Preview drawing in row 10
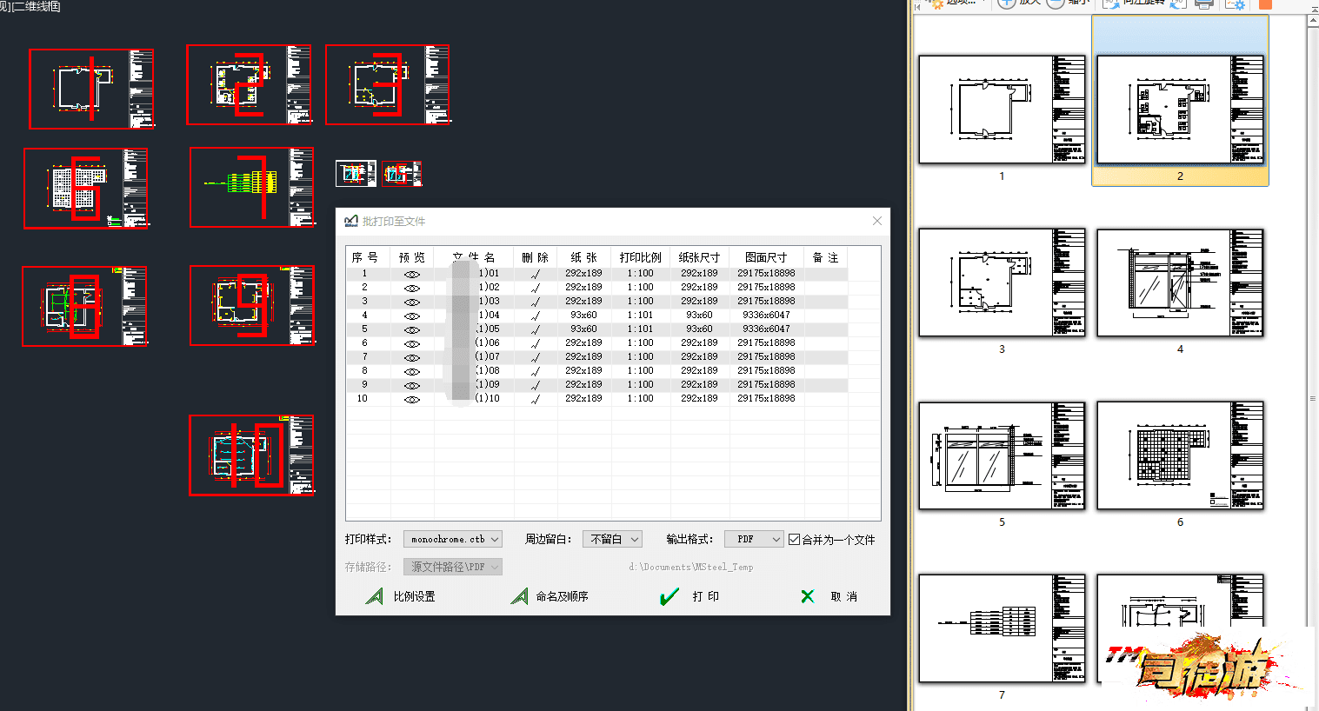This screenshot has height=711, width=1319. click(x=412, y=399)
